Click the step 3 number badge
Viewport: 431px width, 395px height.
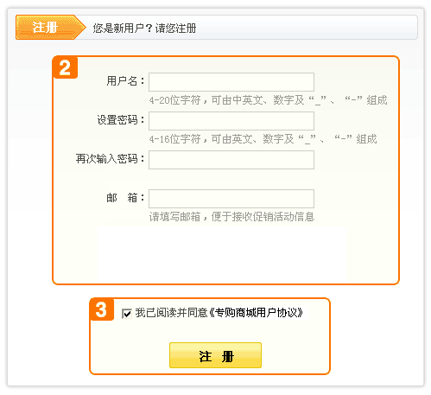[x=102, y=309]
